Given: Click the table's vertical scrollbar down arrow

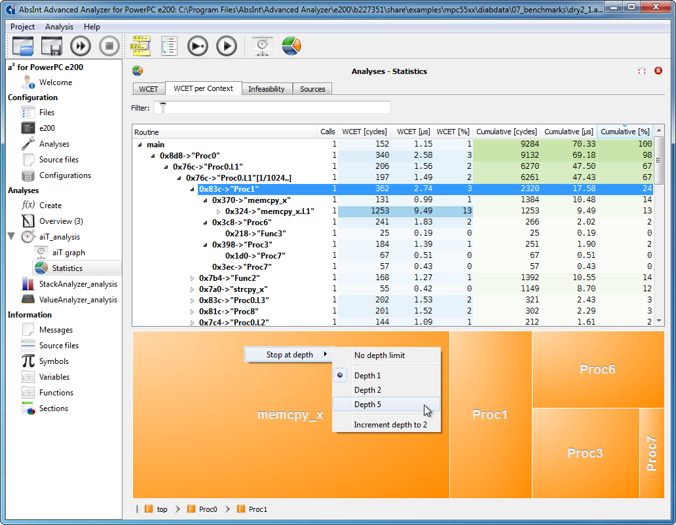Looking at the screenshot, I should click(x=659, y=321).
